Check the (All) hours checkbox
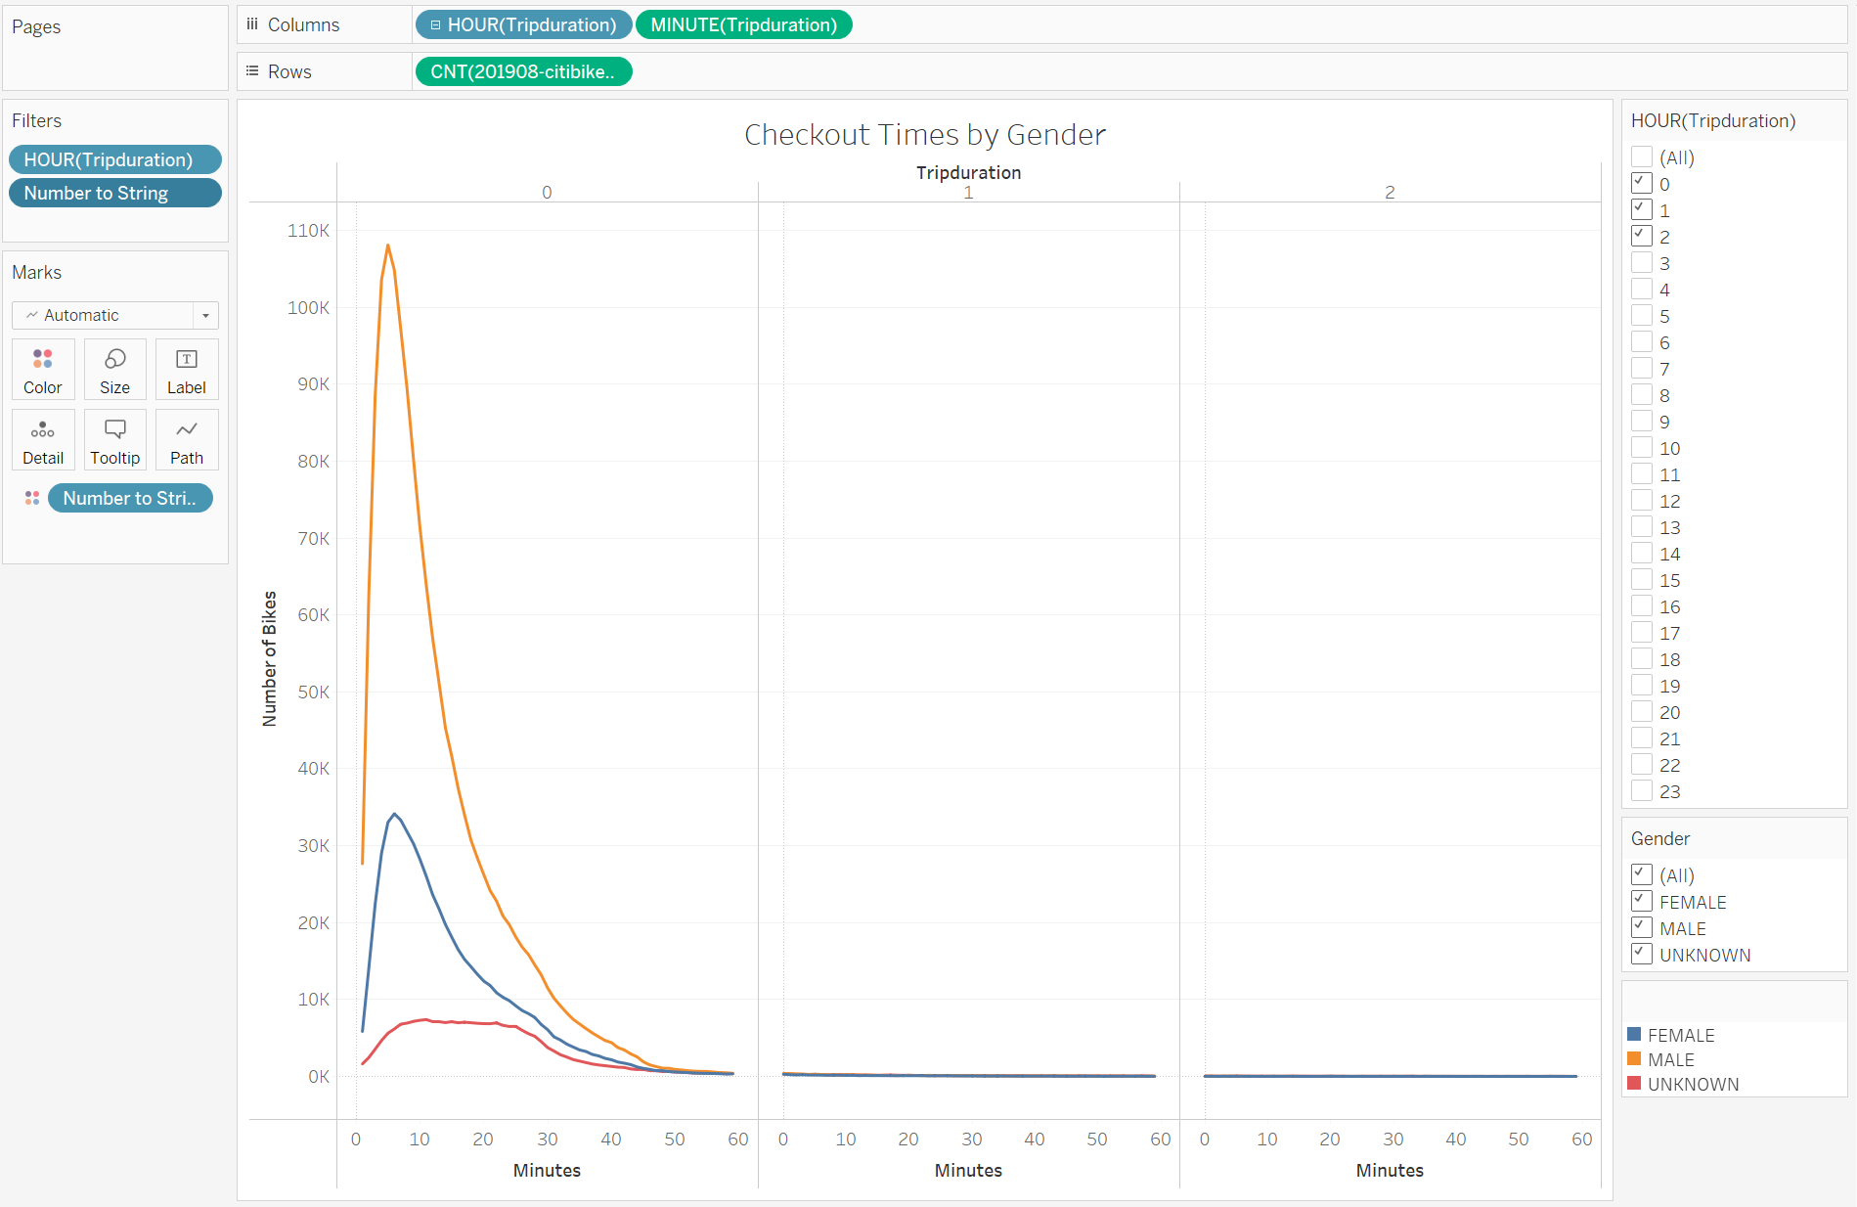Viewport: 1857px width, 1207px height. pos(1642,156)
